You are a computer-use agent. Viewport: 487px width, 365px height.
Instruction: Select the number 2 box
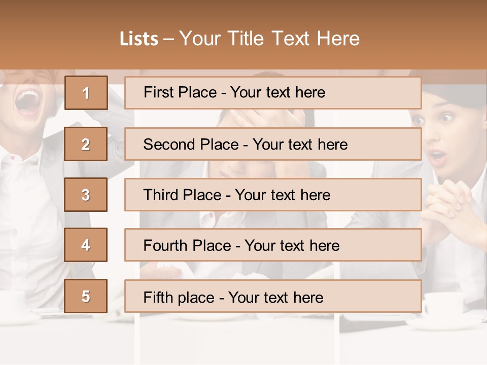(86, 144)
